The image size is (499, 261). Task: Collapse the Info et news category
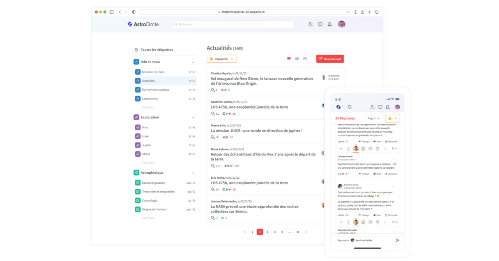coord(193,62)
